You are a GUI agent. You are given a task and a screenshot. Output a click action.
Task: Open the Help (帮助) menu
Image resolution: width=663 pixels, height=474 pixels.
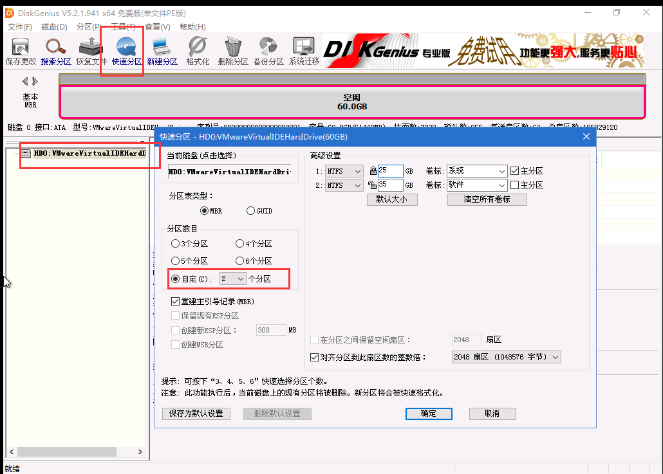point(192,27)
